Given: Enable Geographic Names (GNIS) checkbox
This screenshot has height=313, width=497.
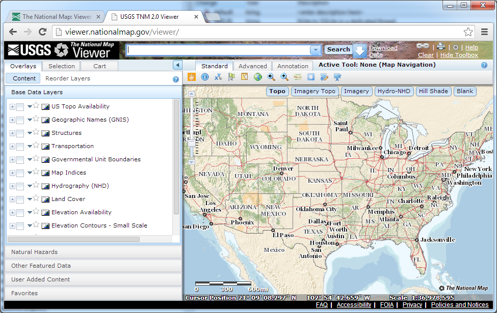Looking at the screenshot, I should pyautogui.click(x=20, y=120).
